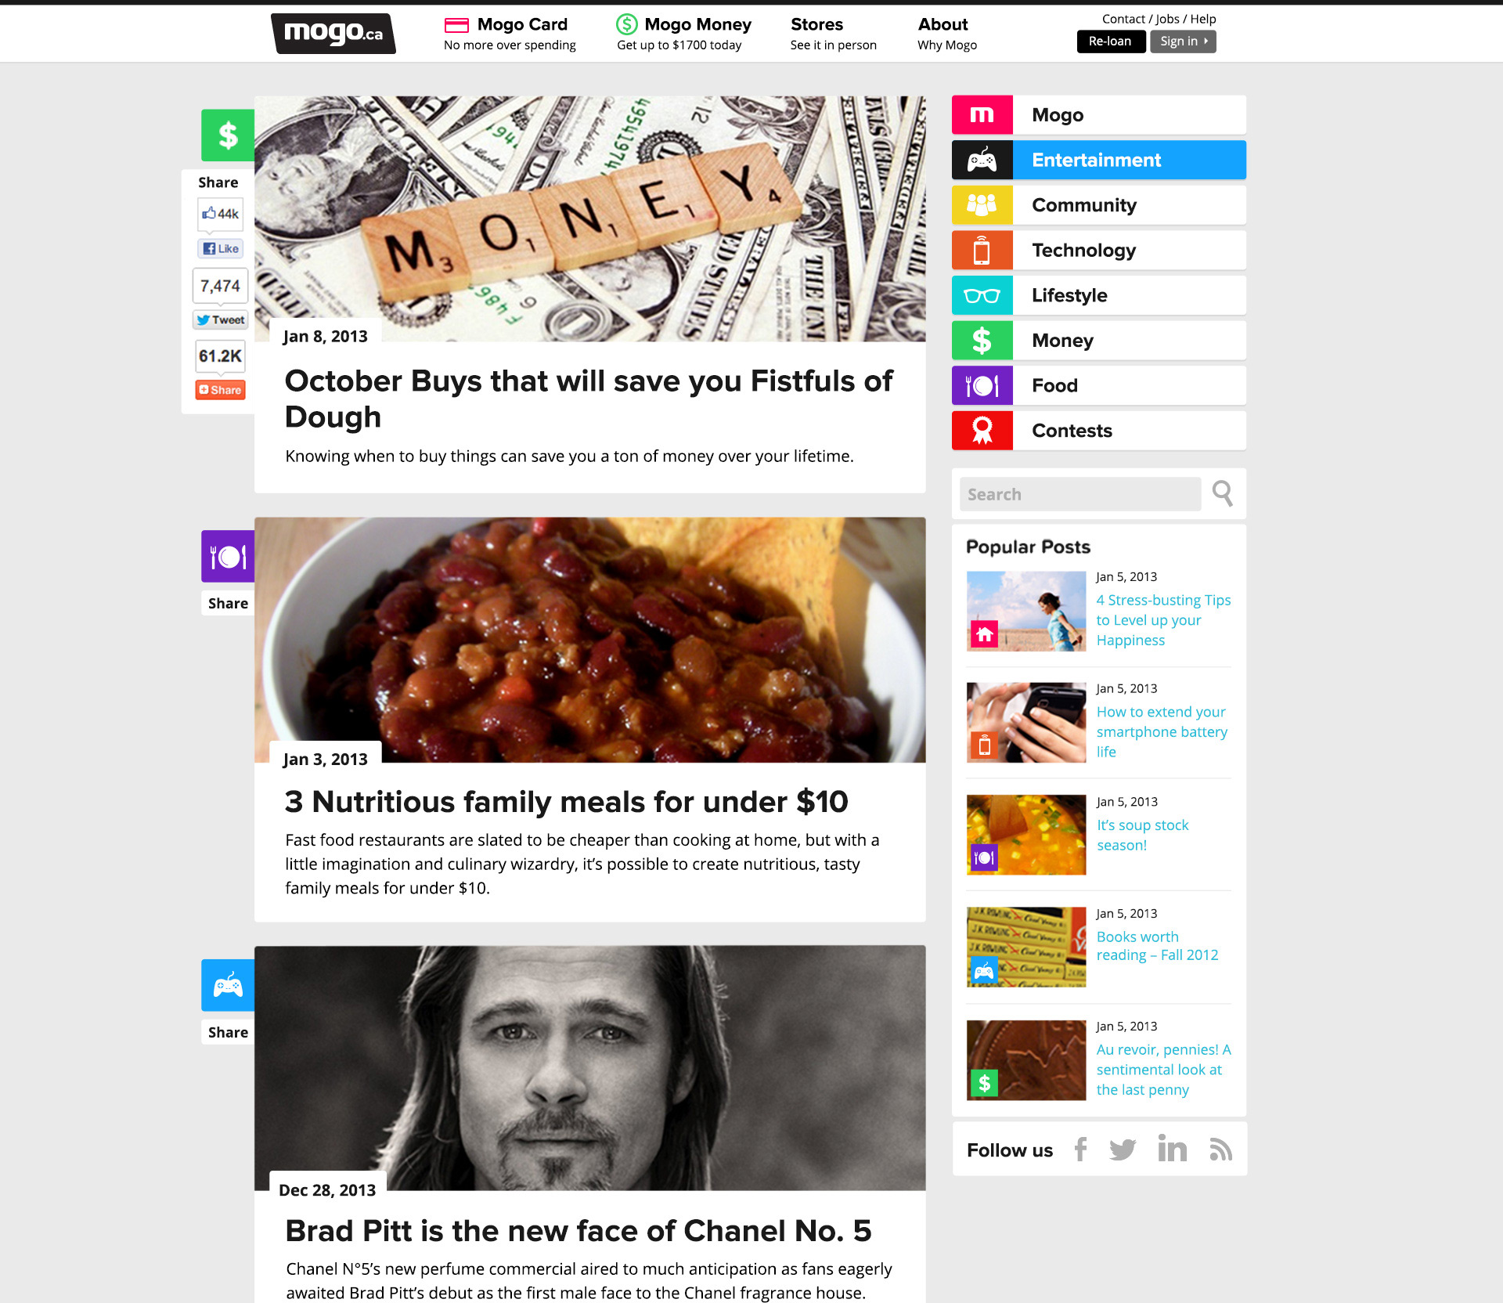Click the Re-loan button

(1110, 42)
